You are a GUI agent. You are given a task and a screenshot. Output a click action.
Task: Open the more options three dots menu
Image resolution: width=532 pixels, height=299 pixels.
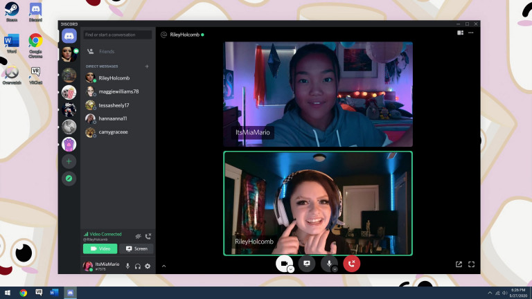pos(471,33)
